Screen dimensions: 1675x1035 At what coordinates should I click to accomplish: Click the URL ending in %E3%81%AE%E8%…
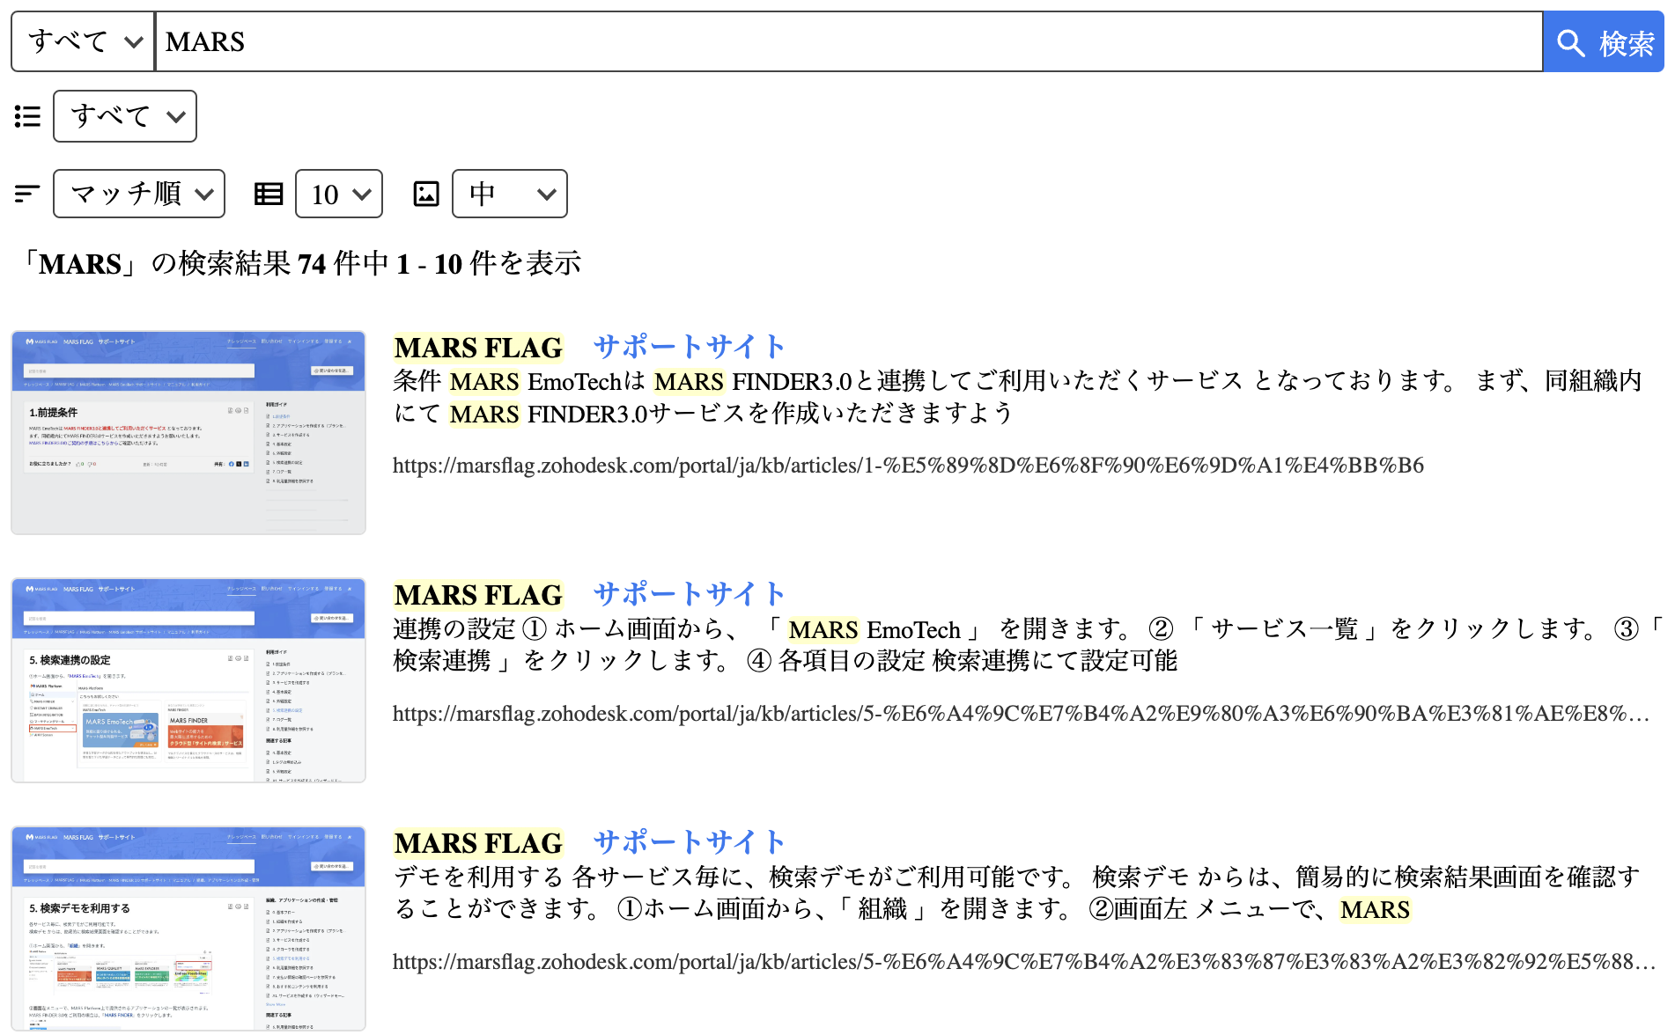click(1022, 714)
